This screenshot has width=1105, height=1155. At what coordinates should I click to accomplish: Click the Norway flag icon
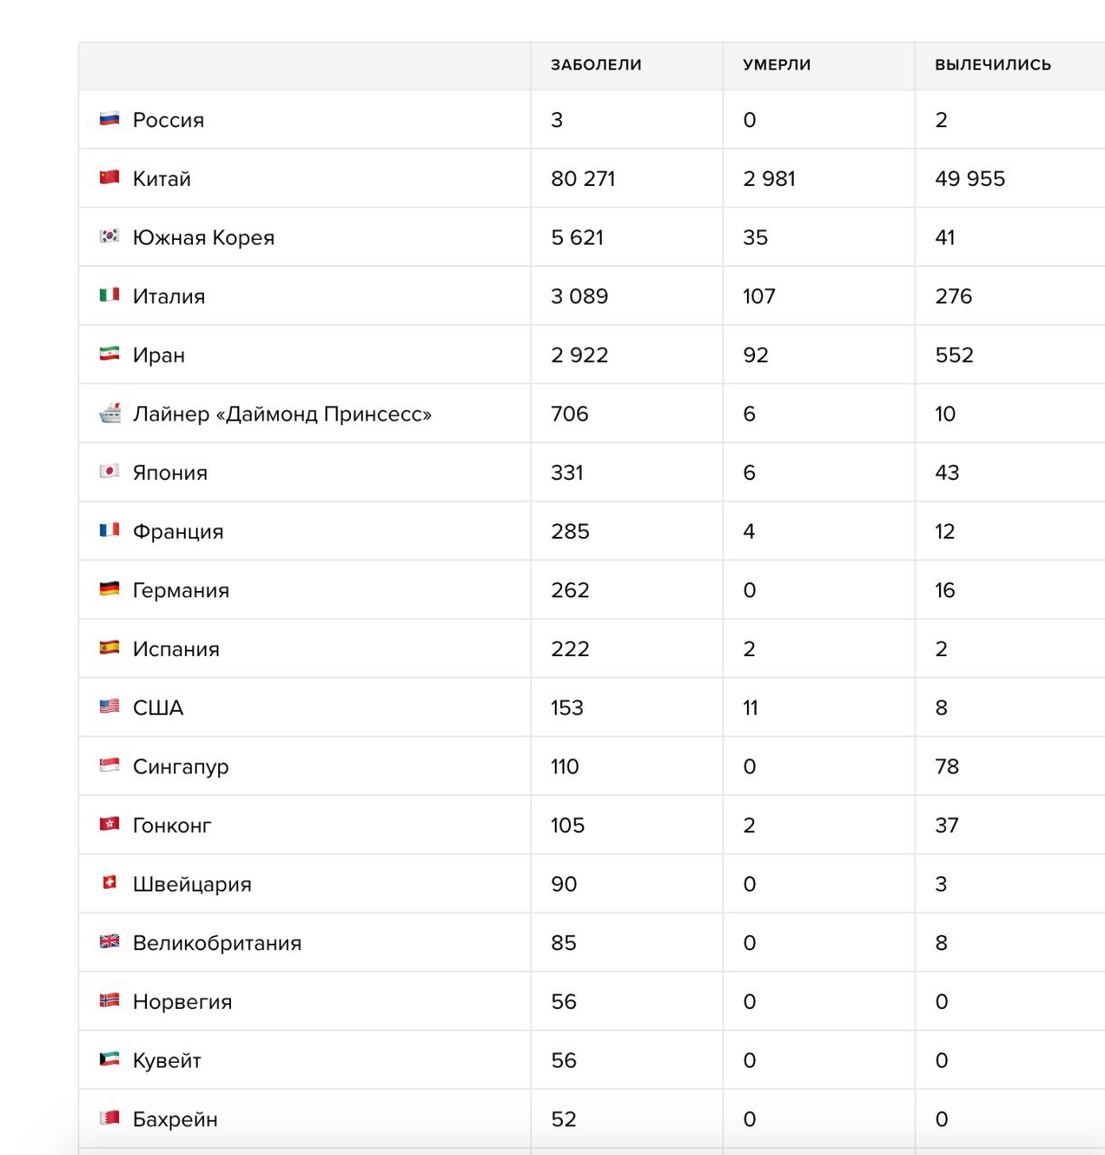pyautogui.click(x=109, y=1000)
